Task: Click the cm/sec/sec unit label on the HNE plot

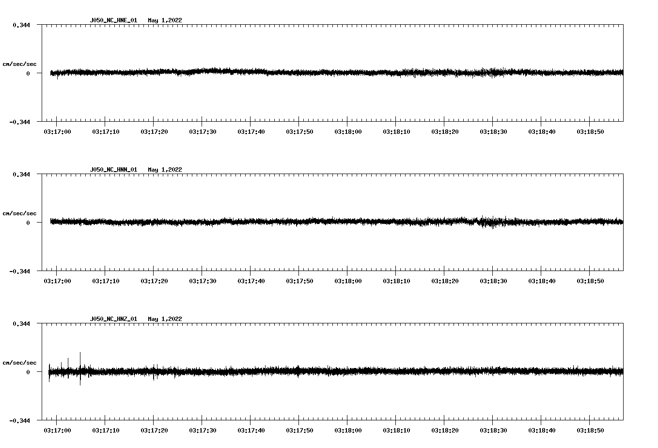Action: 19,64
